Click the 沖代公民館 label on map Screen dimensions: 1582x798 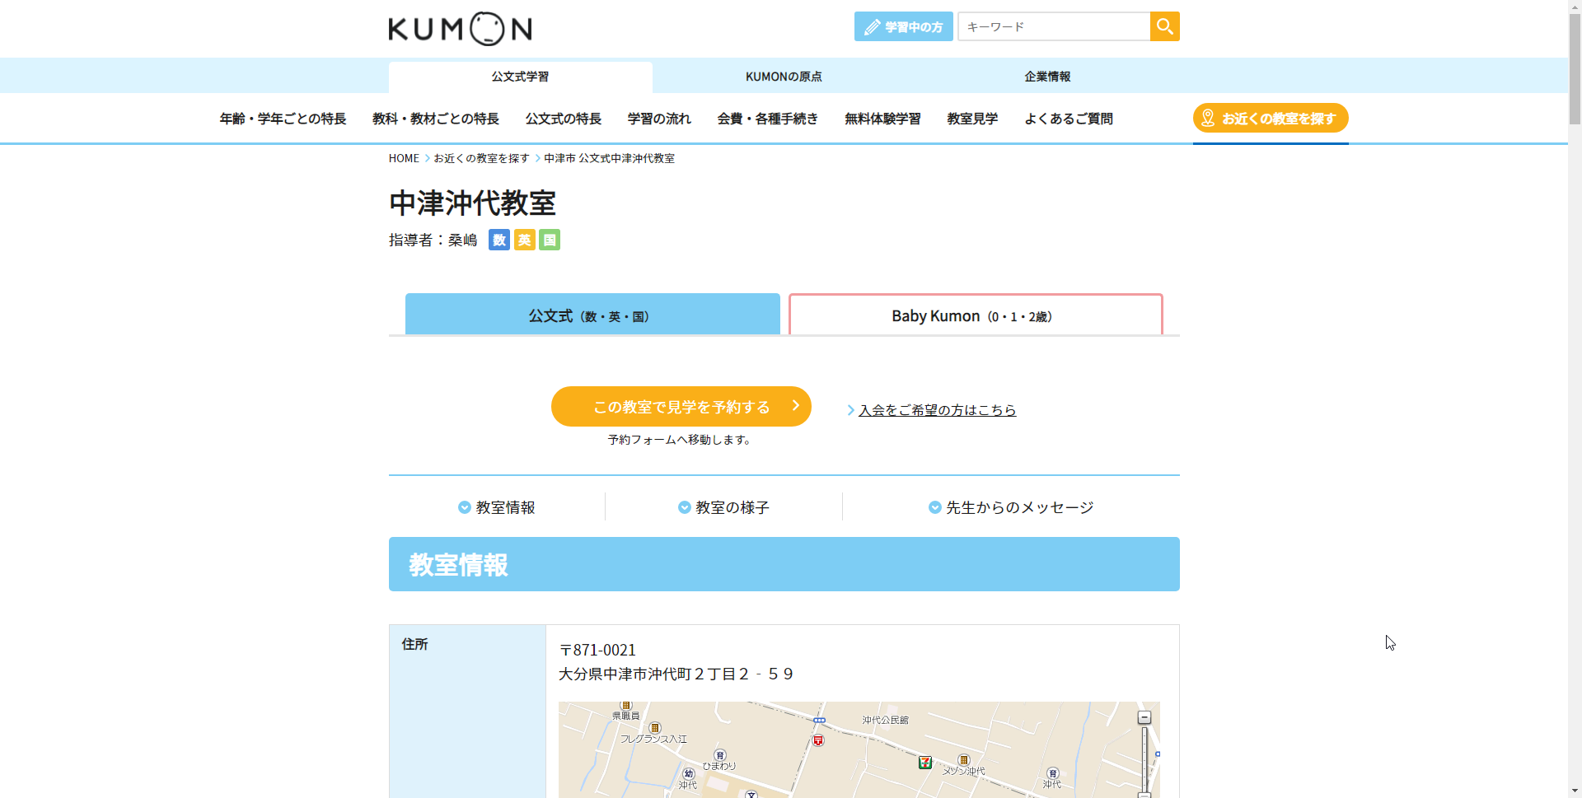click(885, 720)
